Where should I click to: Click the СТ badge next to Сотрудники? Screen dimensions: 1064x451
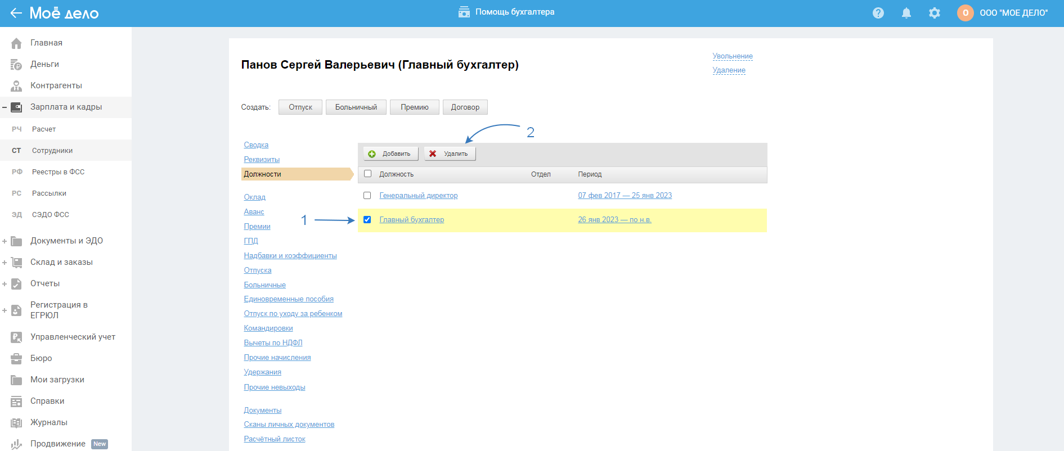point(17,151)
